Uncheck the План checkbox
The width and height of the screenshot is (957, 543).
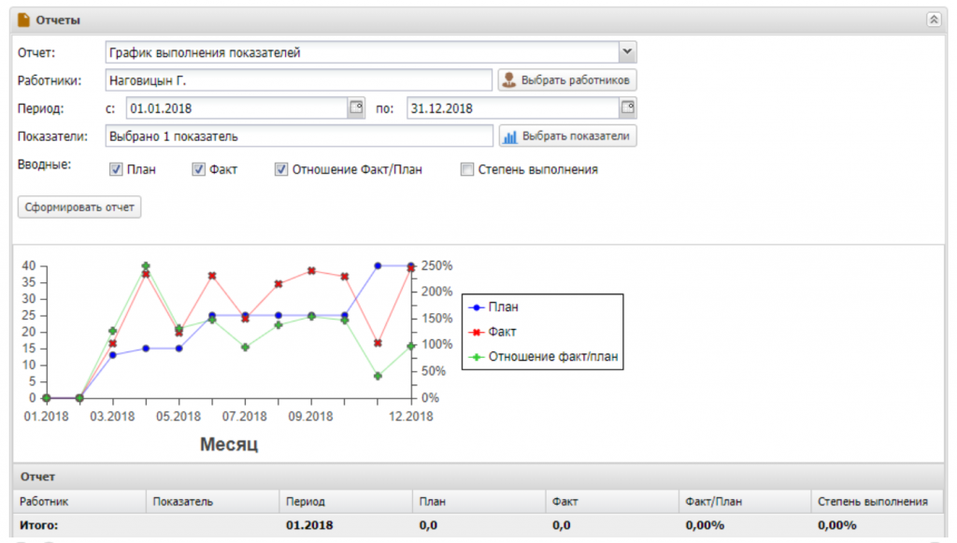coord(116,169)
